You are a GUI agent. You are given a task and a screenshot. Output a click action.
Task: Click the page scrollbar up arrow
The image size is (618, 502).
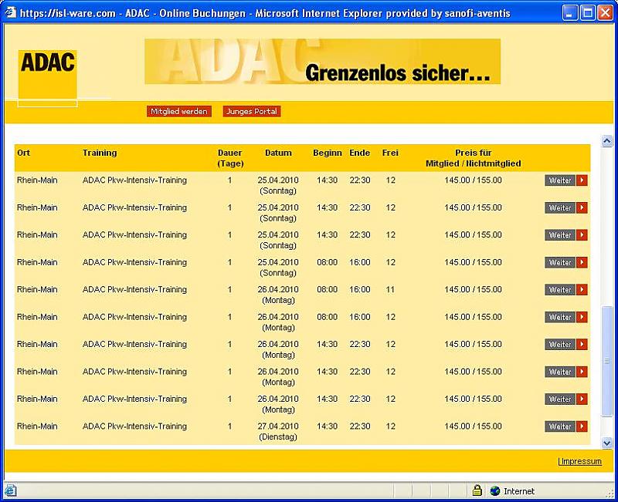(606, 142)
